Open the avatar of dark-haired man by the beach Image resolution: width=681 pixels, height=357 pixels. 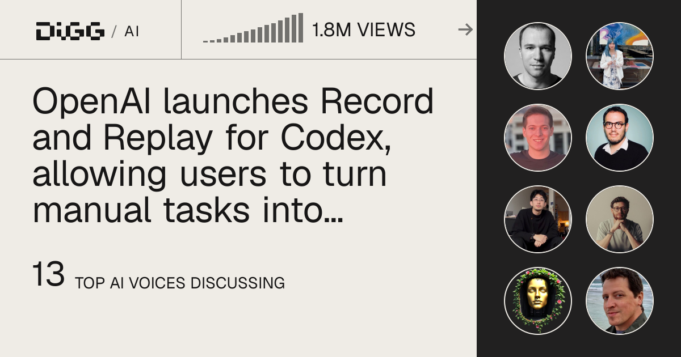[x=620, y=301]
